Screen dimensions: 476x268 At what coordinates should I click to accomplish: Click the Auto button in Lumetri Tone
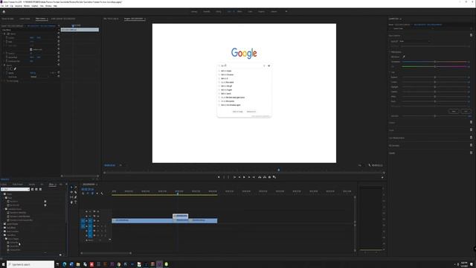pos(466,111)
